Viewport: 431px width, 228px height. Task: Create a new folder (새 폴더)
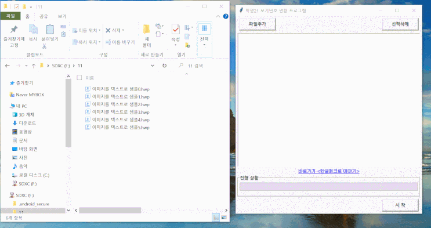pyautogui.click(x=147, y=36)
